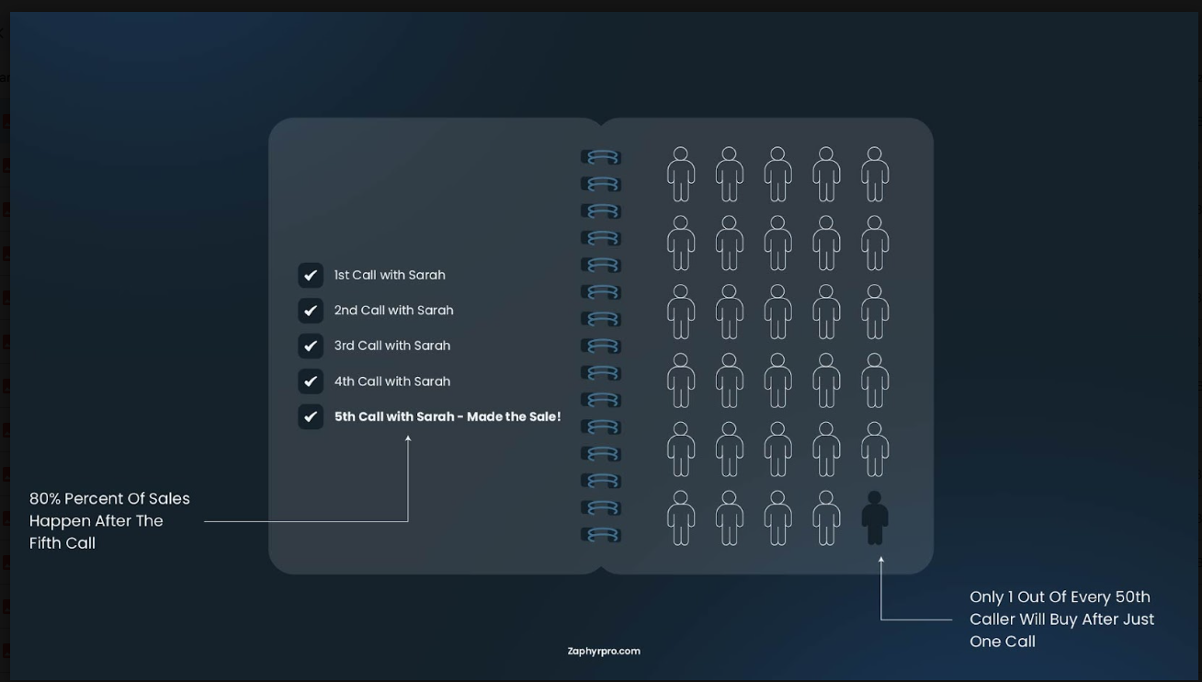Click the 'Only 1 Out Of Every 50th' caption

coord(1061,619)
